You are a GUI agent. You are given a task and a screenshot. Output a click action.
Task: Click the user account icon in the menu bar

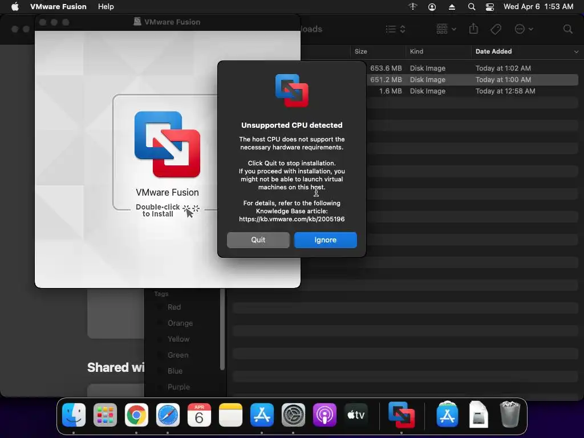click(x=432, y=7)
